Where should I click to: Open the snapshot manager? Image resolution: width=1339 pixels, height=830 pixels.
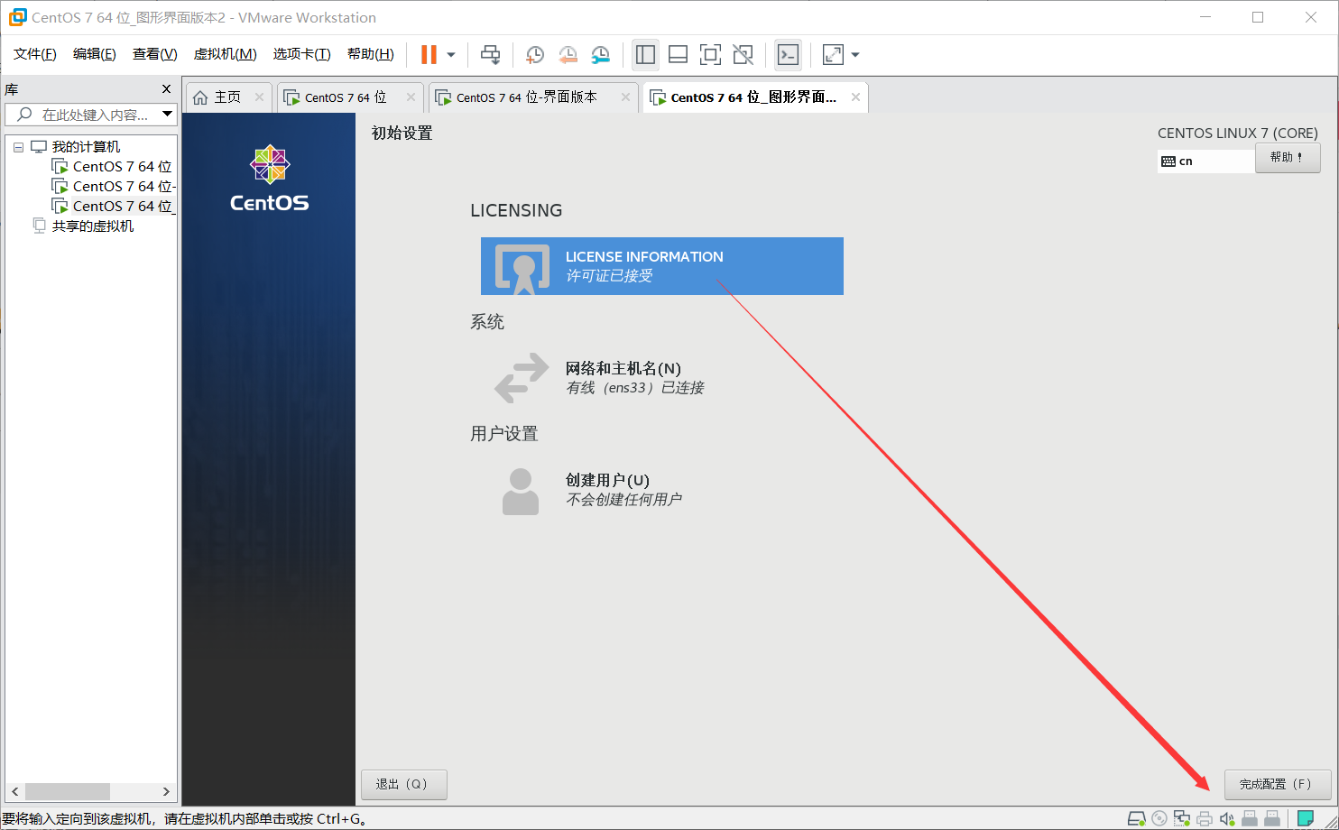[x=600, y=54]
